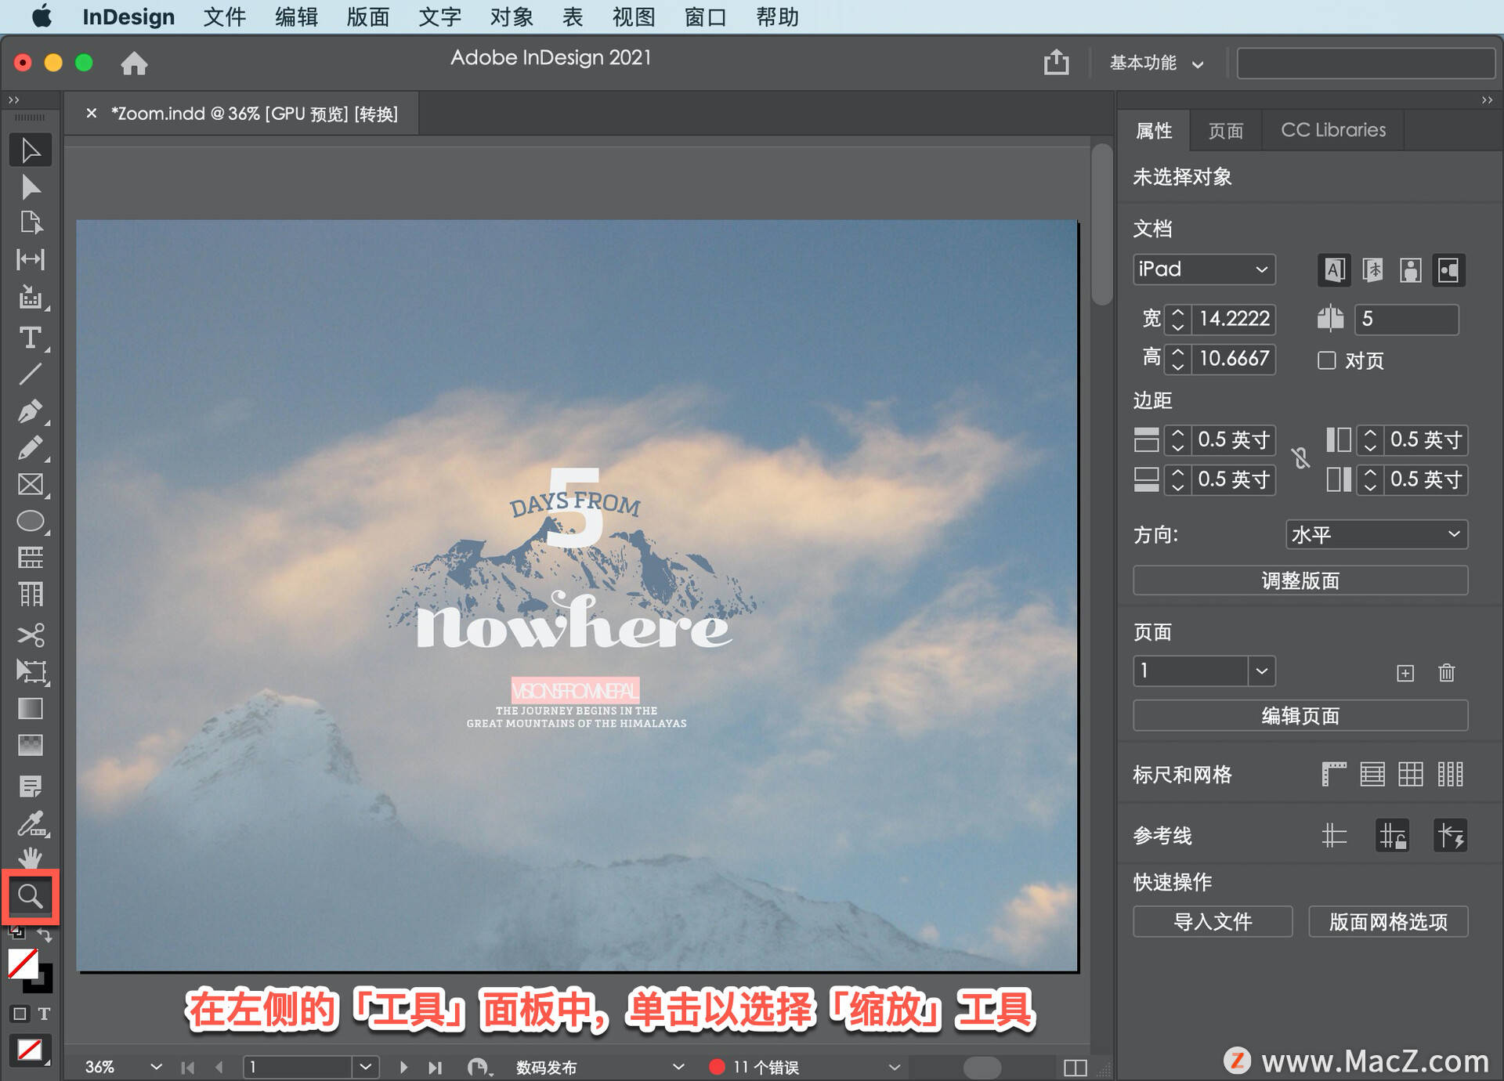Click the Home icon
Image resolution: width=1504 pixels, height=1081 pixels.
pyautogui.click(x=134, y=63)
